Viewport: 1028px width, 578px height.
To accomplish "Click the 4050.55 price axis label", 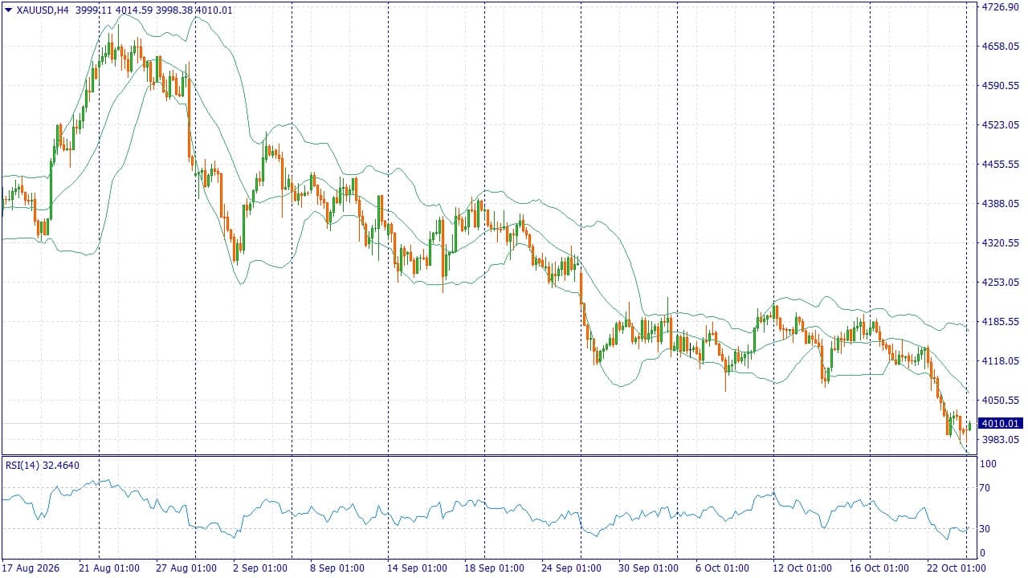I will [1000, 400].
